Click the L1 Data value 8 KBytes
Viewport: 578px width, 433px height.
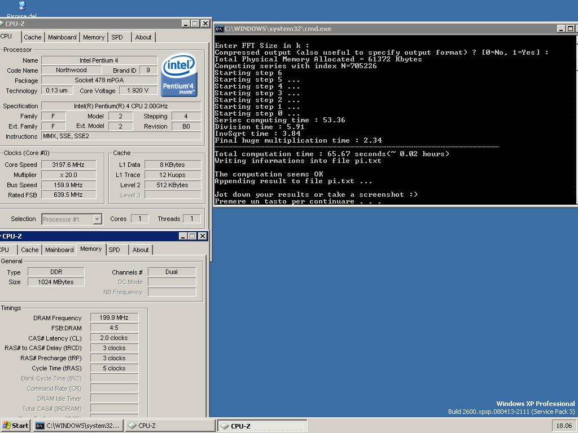[173, 165]
